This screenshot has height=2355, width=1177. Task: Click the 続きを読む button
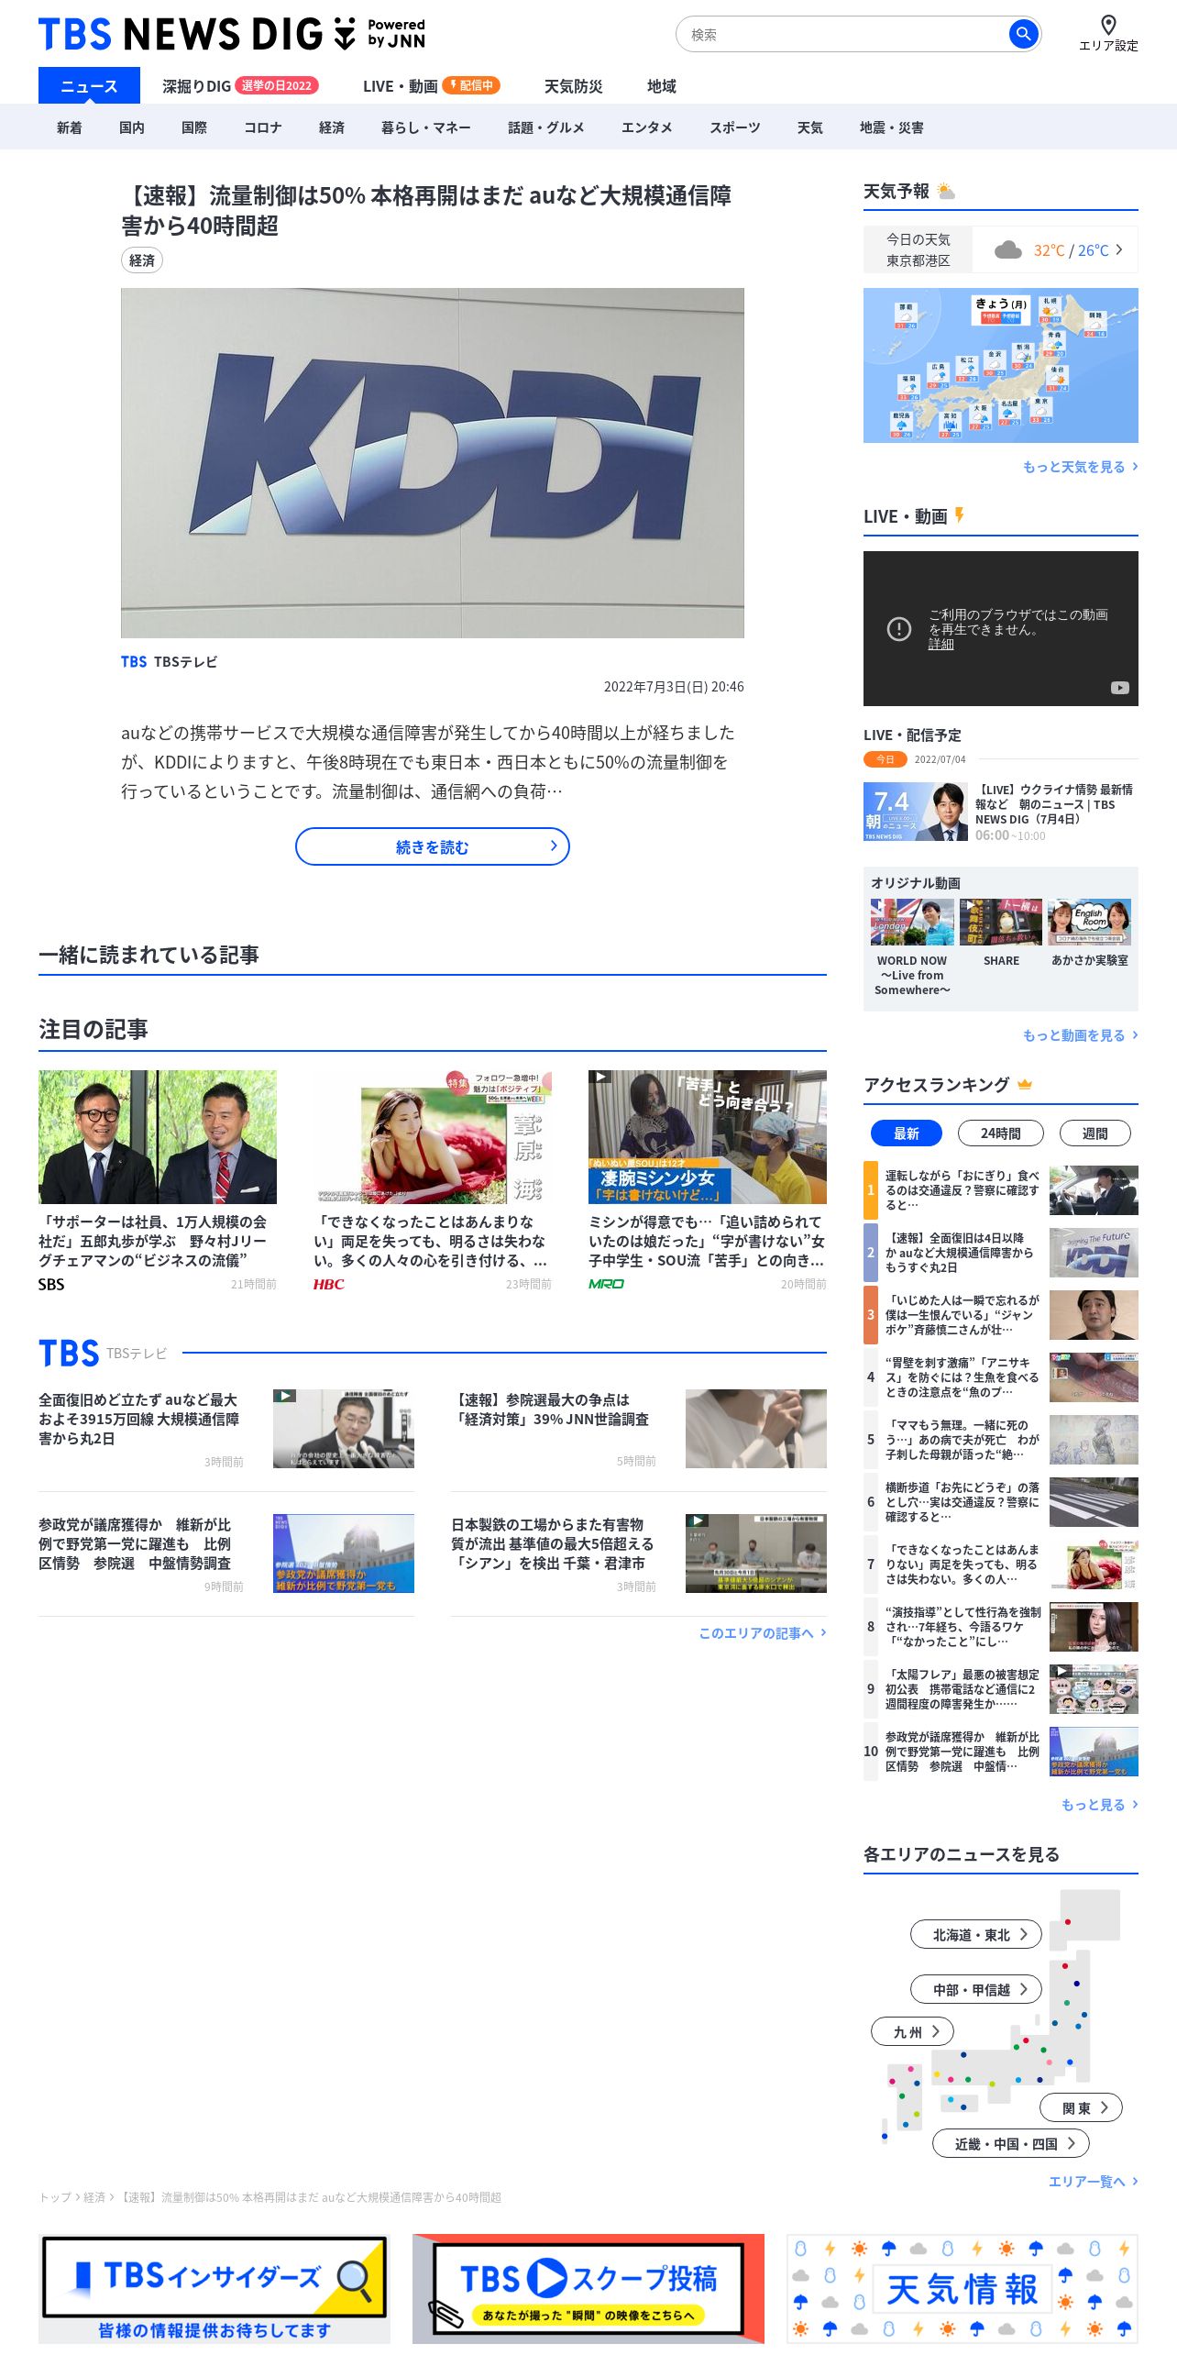coord(432,846)
